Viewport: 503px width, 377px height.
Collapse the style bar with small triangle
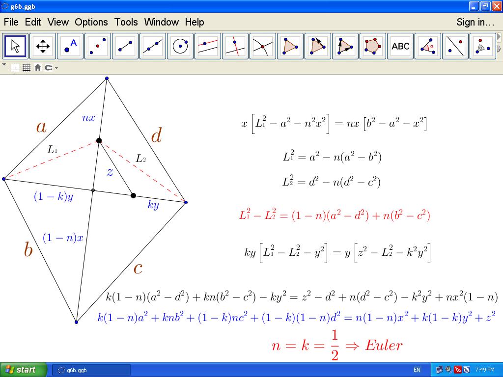pyautogui.click(x=4, y=64)
